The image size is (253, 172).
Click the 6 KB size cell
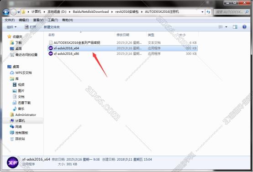193,43
